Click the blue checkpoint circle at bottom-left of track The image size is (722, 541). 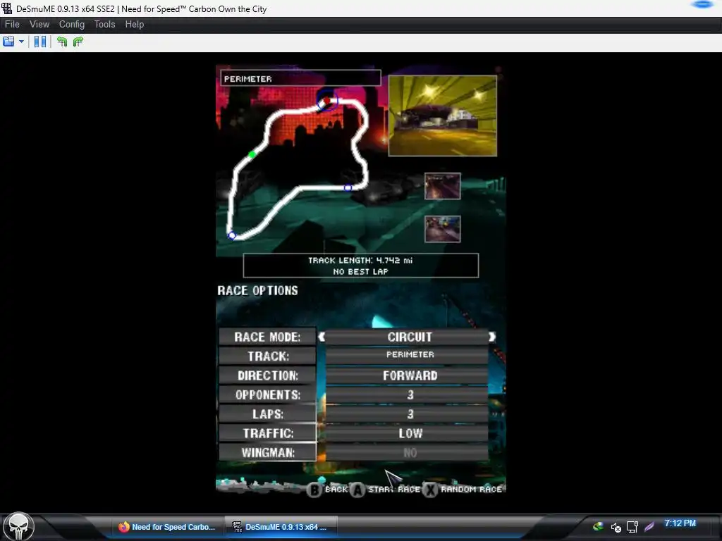(232, 235)
